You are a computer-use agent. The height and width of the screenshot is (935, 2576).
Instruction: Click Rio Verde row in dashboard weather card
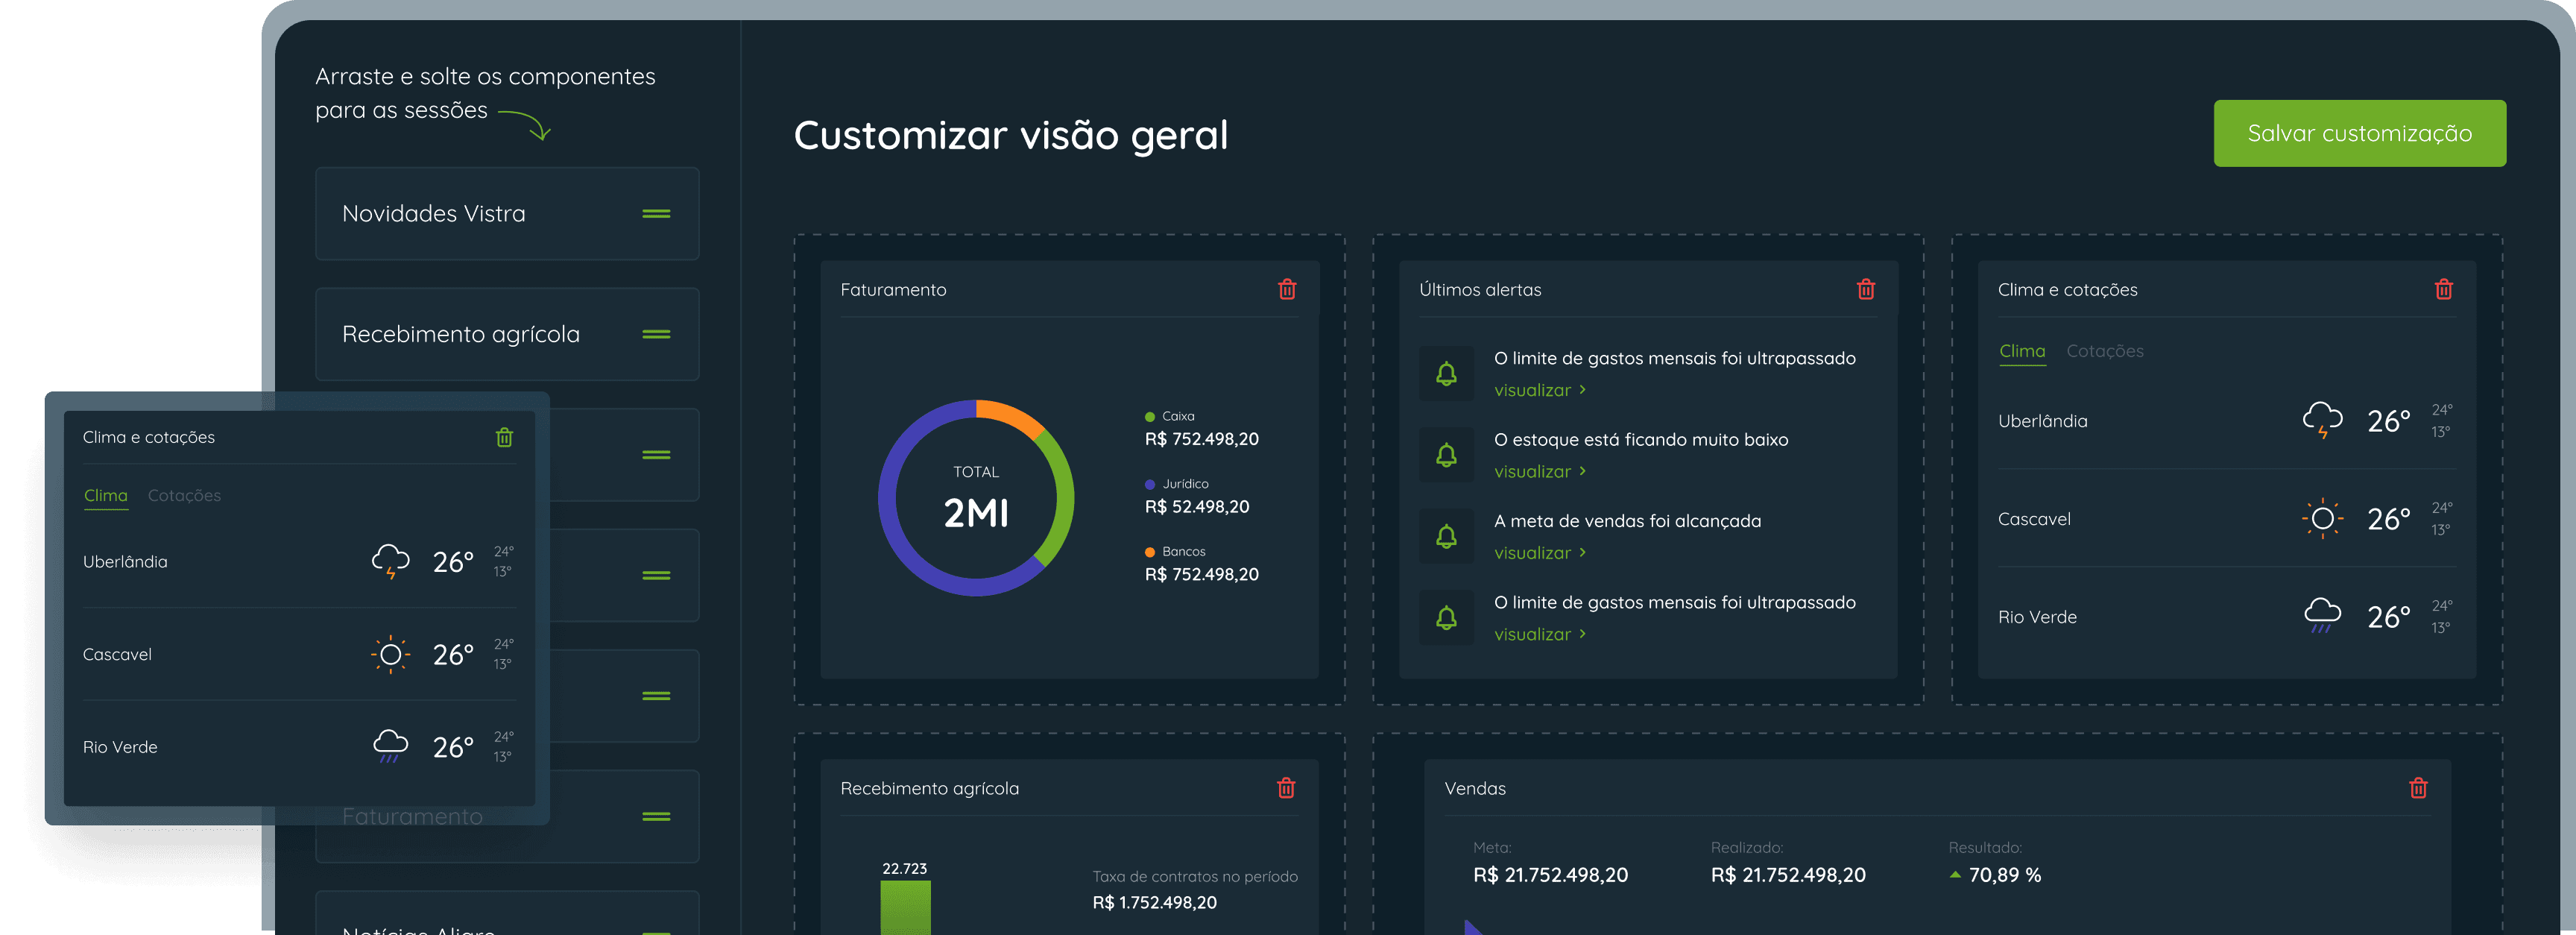pyautogui.click(x=2226, y=617)
